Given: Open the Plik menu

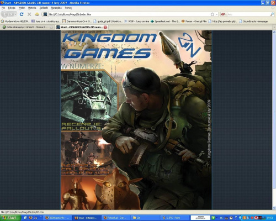Looking at the screenshot, I should [3, 8].
